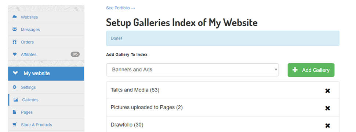Click the Add Gallery green button
This screenshot has height=132, width=356.
(311, 70)
